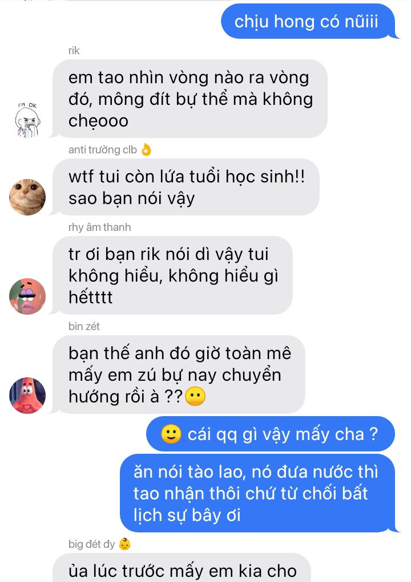The image size is (411, 582).
Task: Tap rhy âm thanh's purple-eyeshadow Patrick avatar
Action: coord(27,296)
